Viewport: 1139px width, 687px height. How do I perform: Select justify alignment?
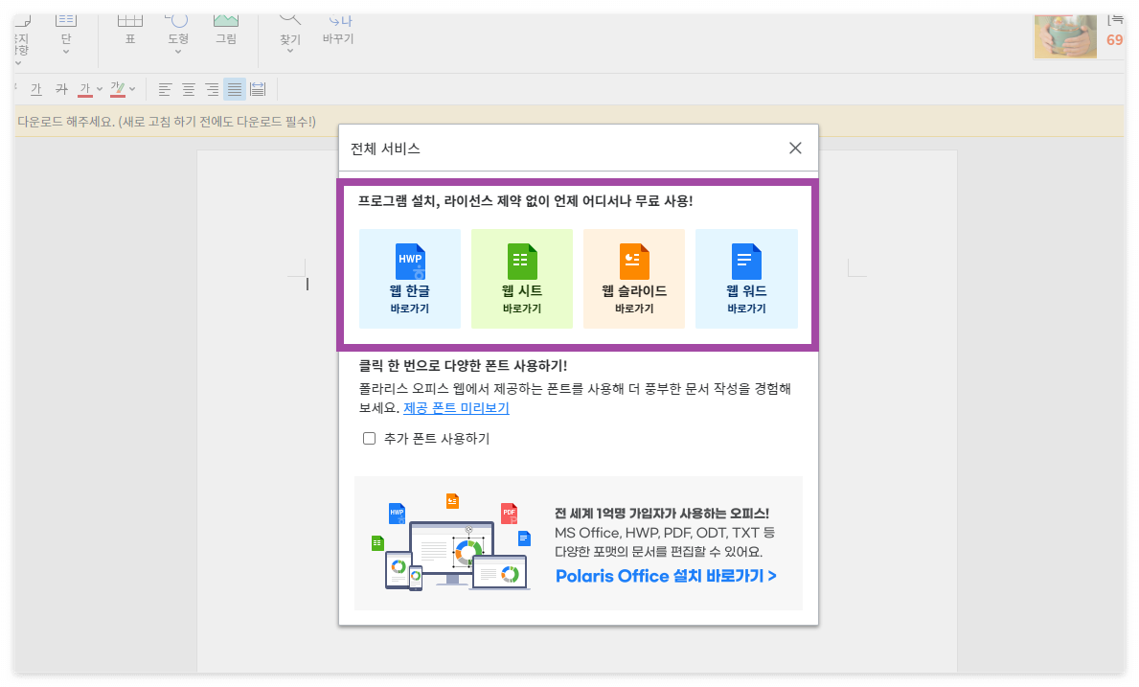(235, 89)
